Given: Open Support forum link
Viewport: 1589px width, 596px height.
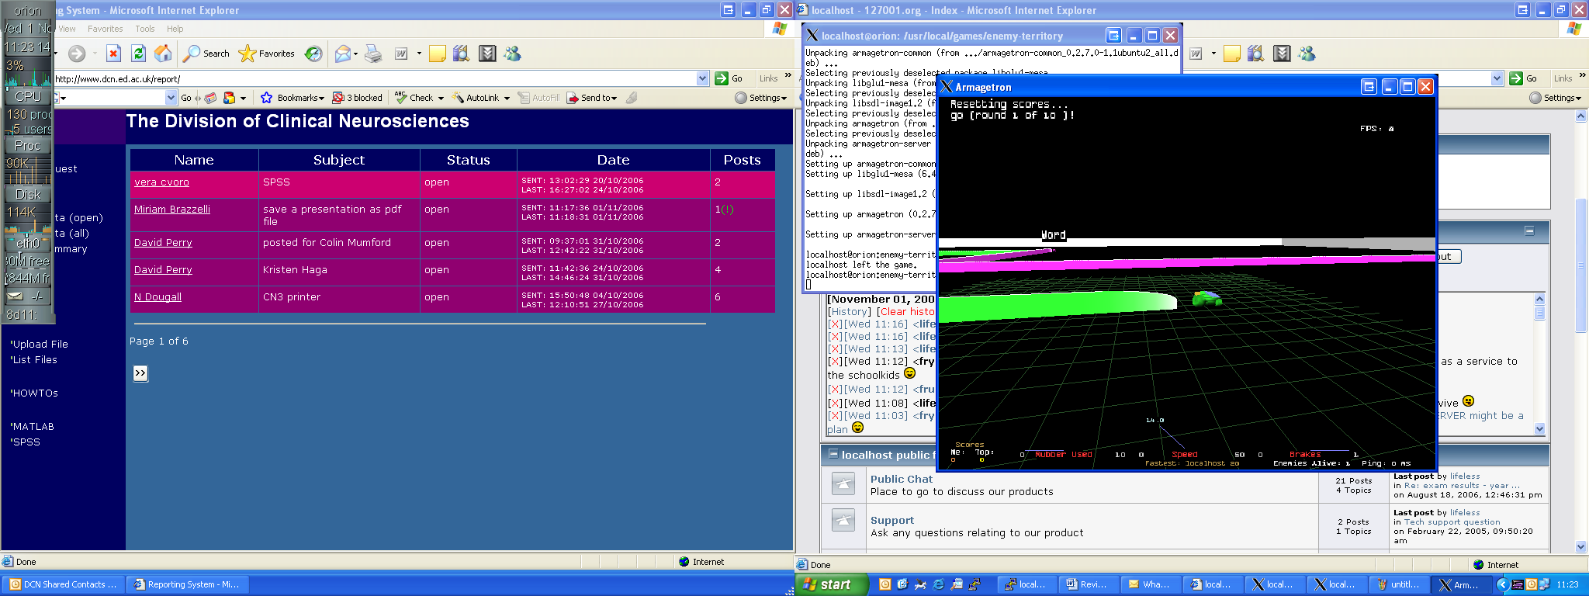Looking at the screenshot, I should pos(892,521).
